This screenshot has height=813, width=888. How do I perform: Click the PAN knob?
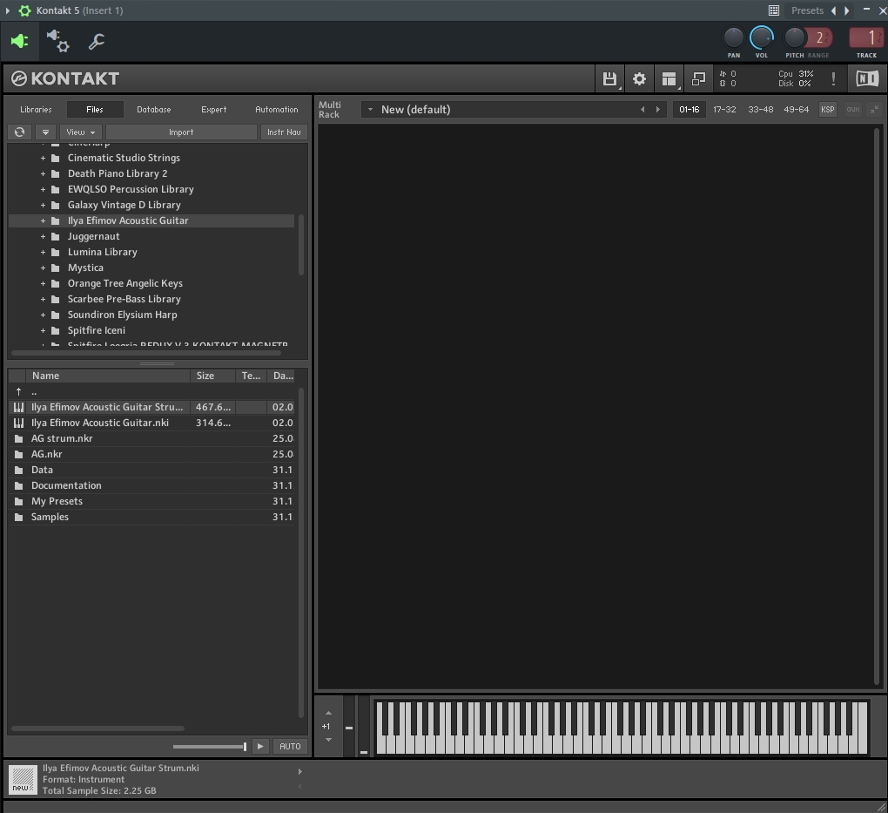point(733,38)
